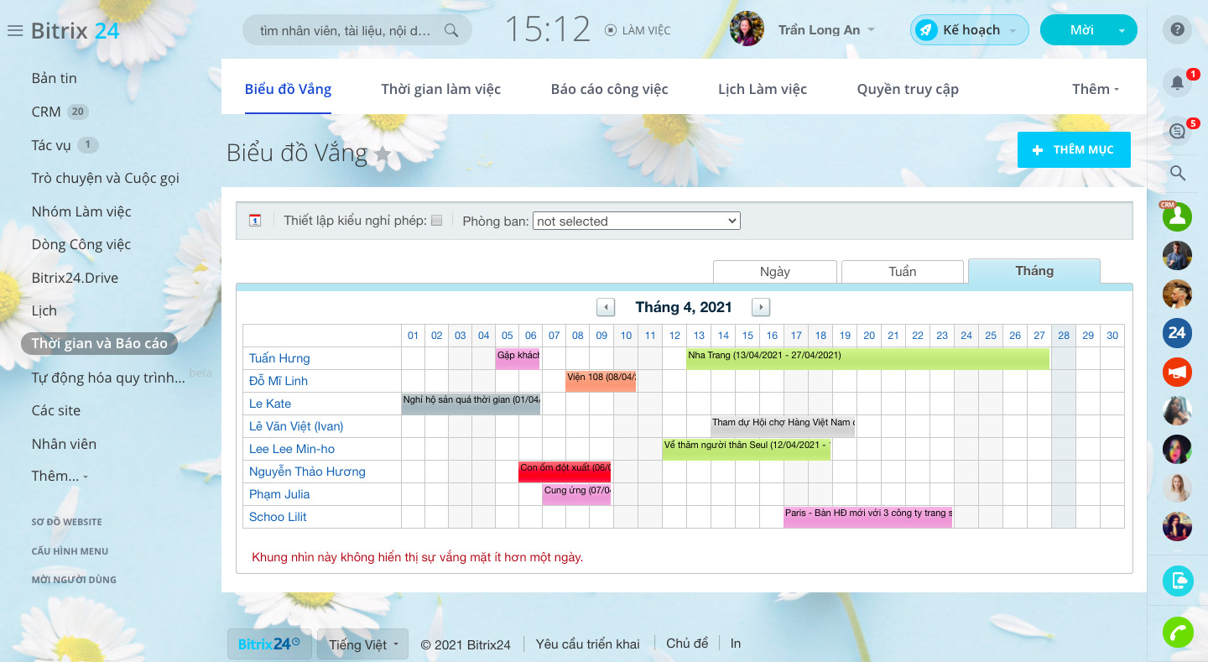Click the green Nha Trang absence bar
The height and width of the screenshot is (662, 1208).
tap(867, 359)
